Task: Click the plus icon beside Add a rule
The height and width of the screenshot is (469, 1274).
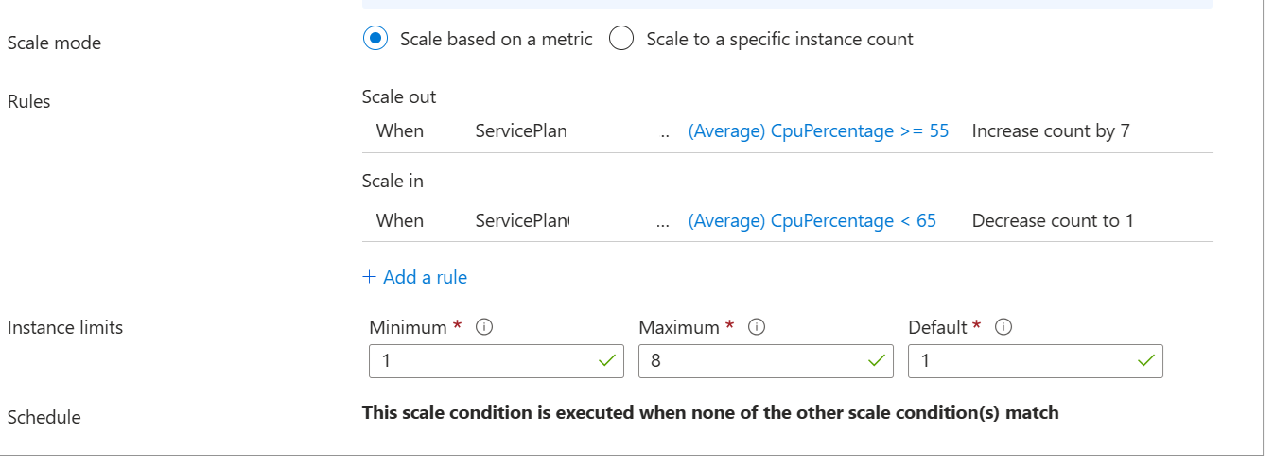Action: tap(369, 277)
